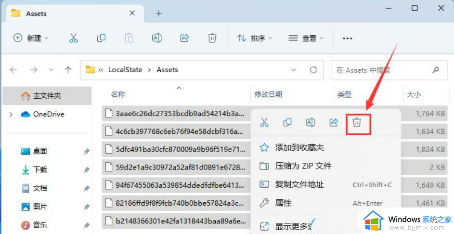
Task: Click Copy icon in the context menu
Action: 287,122
